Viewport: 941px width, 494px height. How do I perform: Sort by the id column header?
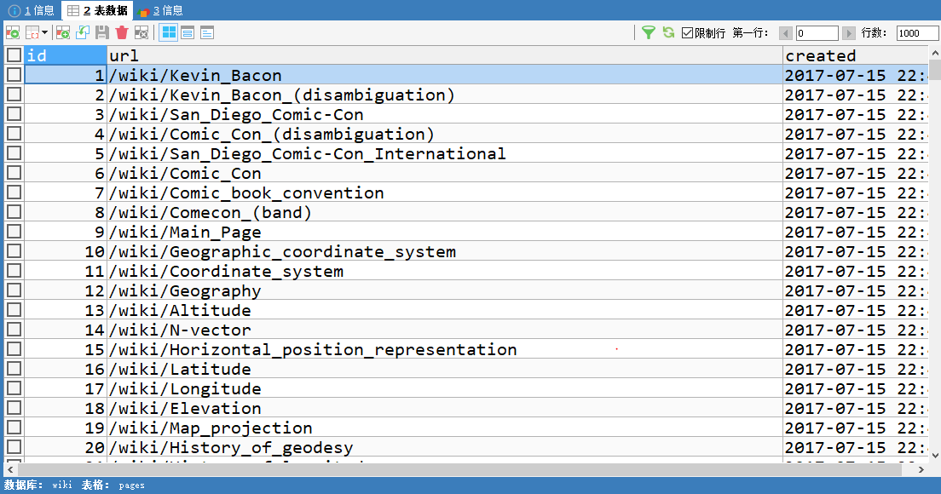66,55
